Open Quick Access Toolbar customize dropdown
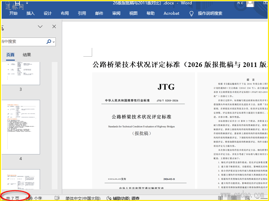 pyautogui.click(x=27, y=3)
